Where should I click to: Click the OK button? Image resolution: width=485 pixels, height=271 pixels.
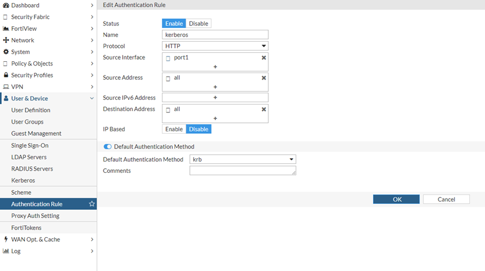point(396,199)
